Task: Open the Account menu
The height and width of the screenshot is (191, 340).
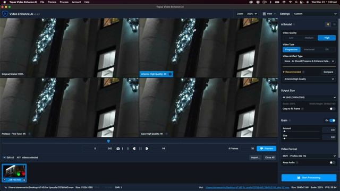Action: tap(76, 2)
